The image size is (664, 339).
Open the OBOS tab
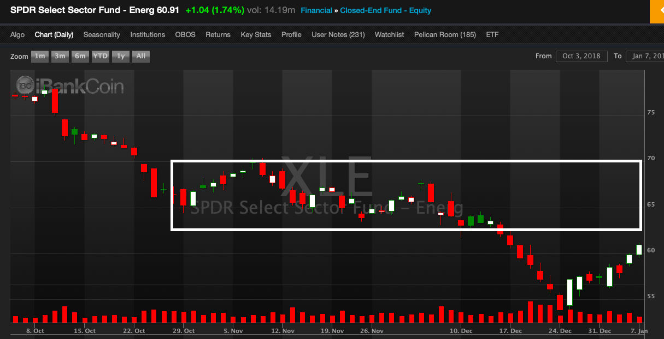185,34
